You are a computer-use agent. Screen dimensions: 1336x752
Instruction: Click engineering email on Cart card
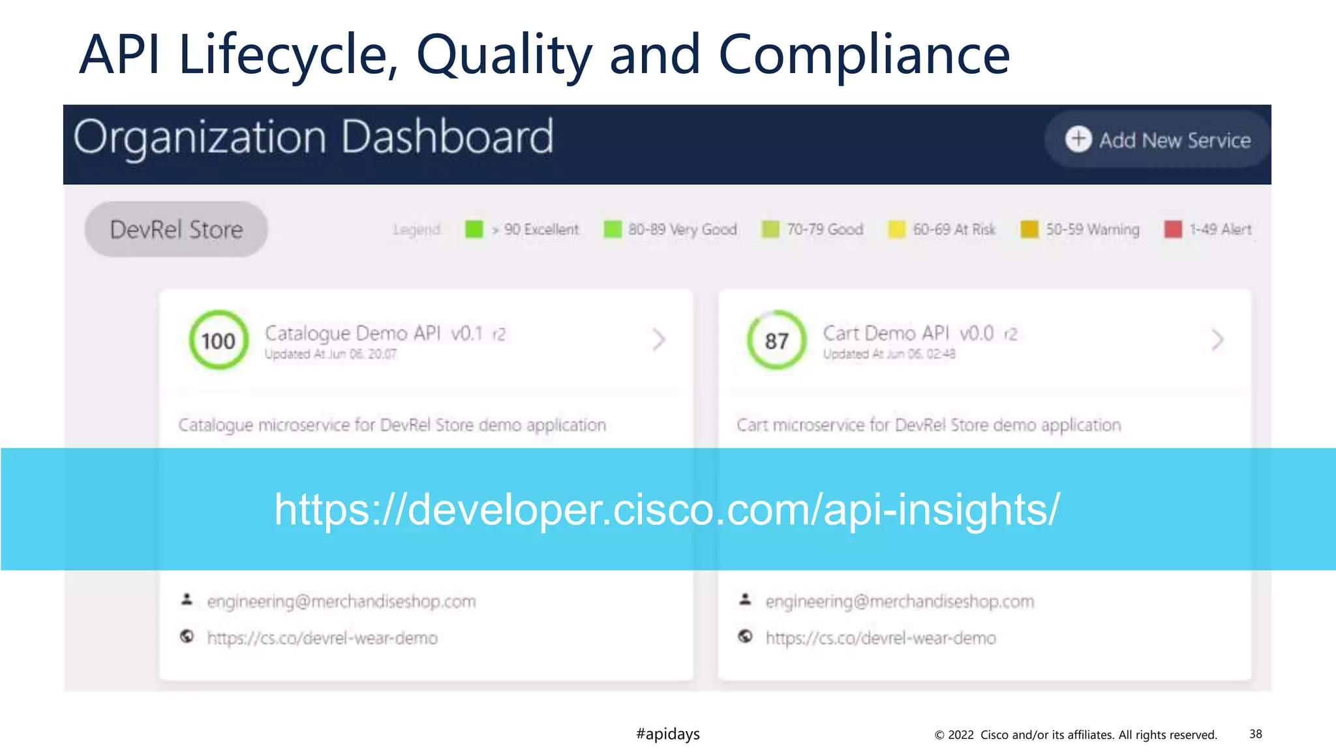click(x=900, y=601)
